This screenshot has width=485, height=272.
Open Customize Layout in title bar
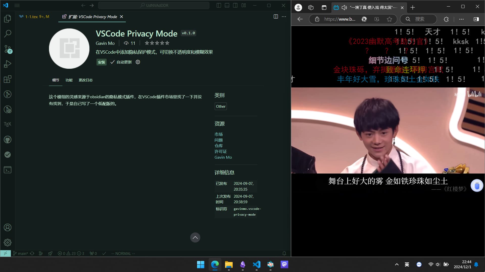pos(244,5)
